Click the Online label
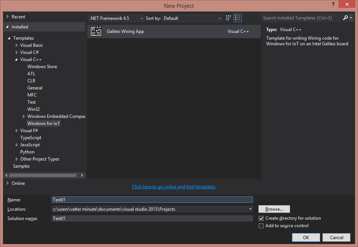Screen dimensions: 358x247 pos(18,183)
